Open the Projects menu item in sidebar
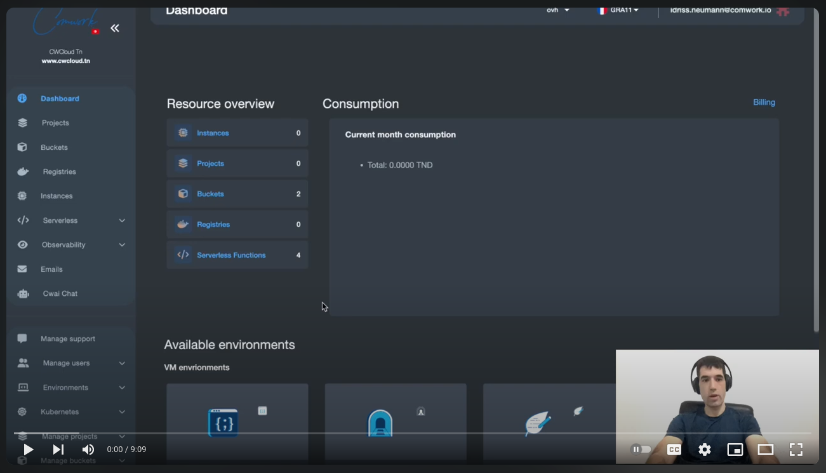Image resolution: width=826 pixels, height=473 pixels. coord(55,123)
